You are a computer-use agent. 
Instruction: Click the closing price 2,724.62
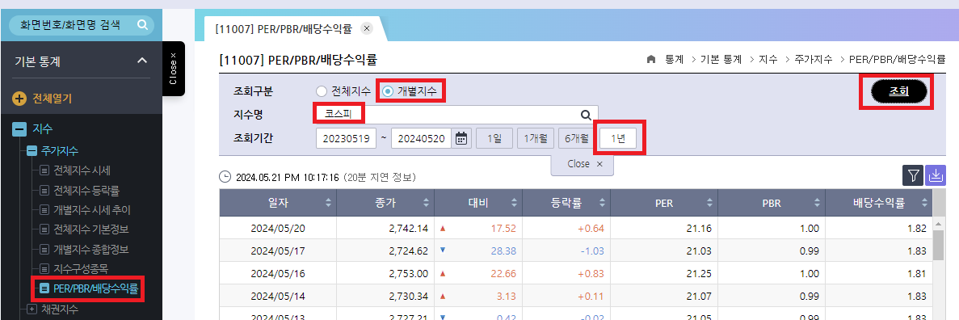[x=408, y=251]
